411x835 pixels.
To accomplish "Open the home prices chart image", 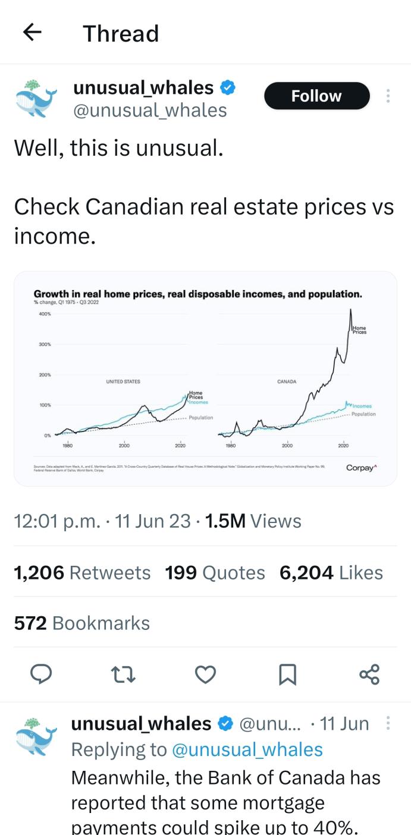I will coord(205,379).
